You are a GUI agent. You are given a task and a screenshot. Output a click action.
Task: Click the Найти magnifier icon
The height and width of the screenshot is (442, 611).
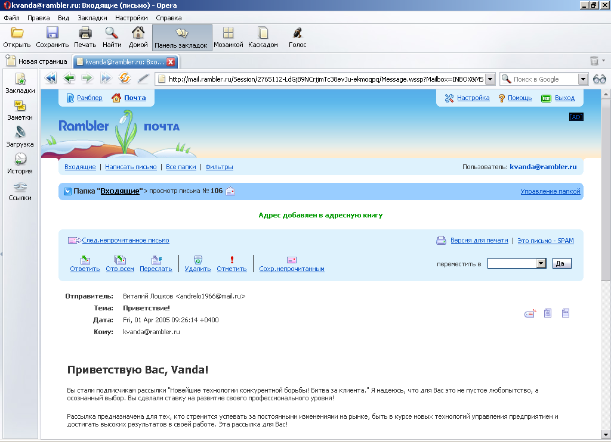click(x=112, y=33)
